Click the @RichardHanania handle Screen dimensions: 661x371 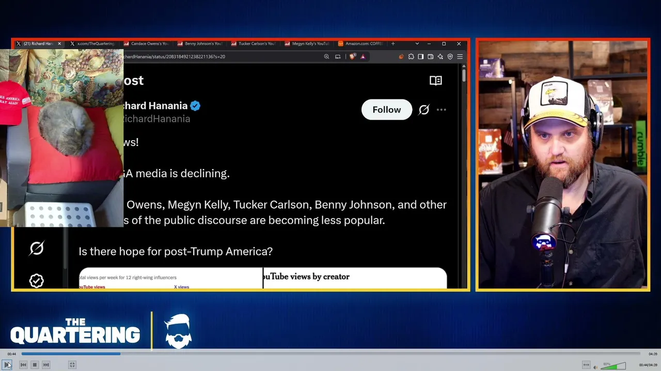pos(157,119)
